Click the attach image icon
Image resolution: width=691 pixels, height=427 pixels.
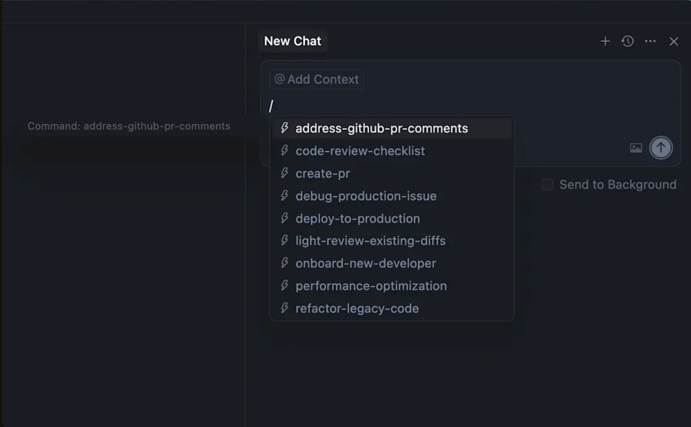[636, 148]
